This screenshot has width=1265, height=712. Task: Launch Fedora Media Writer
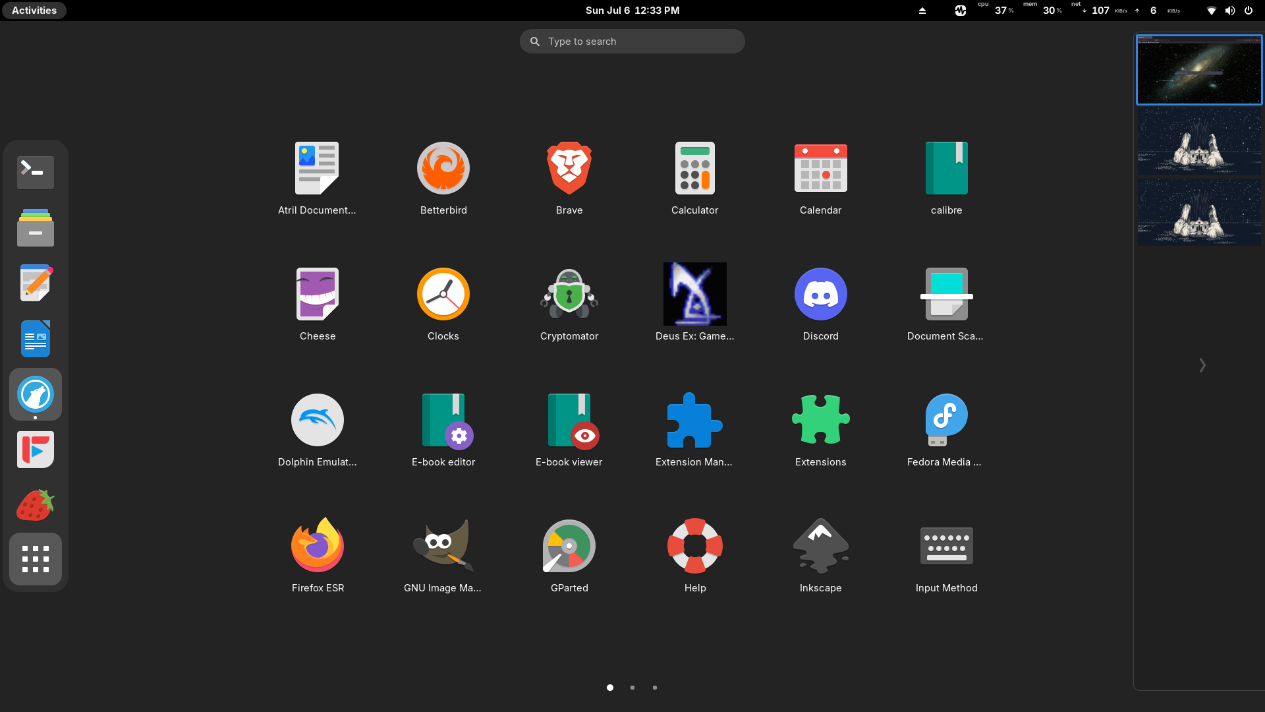point(947,430)
